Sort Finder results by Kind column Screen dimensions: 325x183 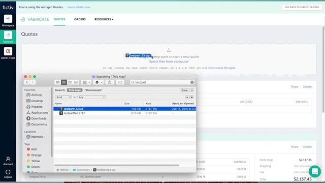[x=157, y=103]
